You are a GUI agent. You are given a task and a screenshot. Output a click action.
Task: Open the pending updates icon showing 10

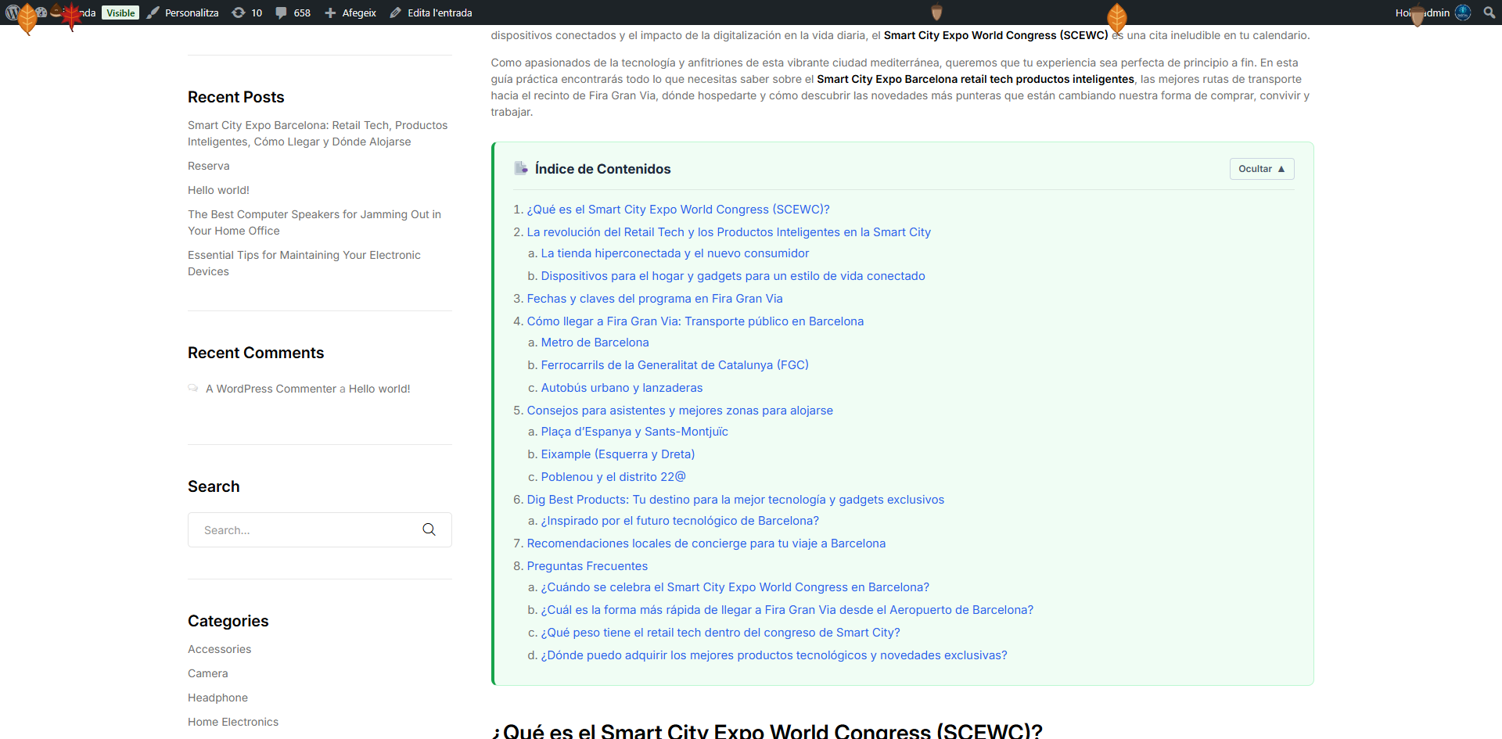(x=239, y=13)
